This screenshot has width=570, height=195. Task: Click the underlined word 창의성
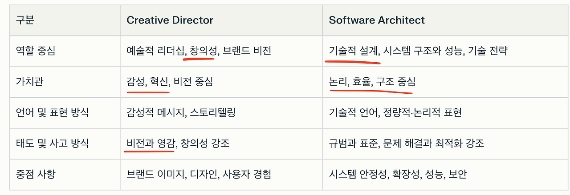(x=202, y=51)
